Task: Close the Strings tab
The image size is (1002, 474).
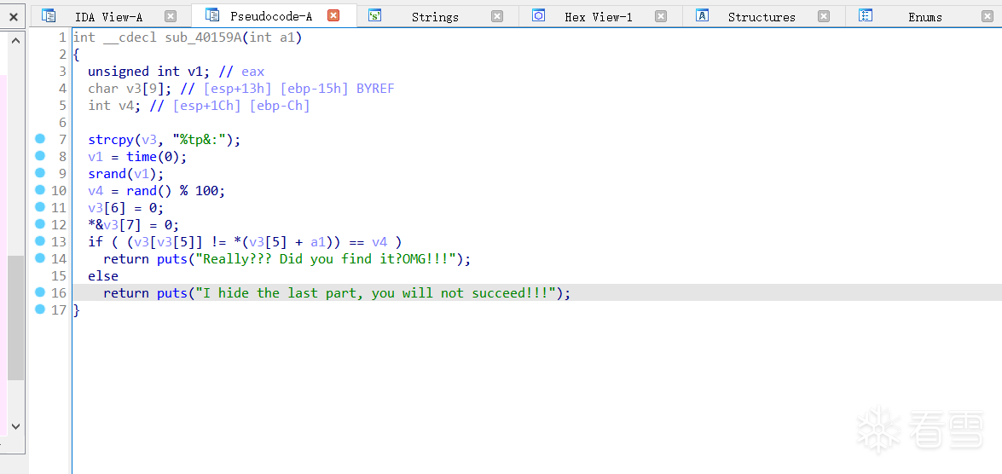Action: tap(497, 16)
